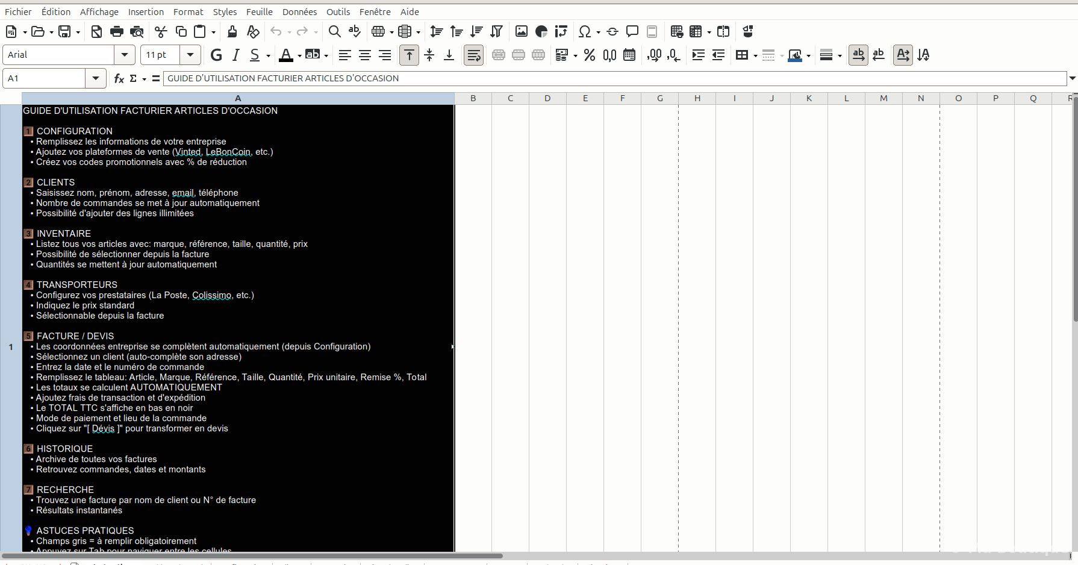Split the window view

click(x=723, y=31)
